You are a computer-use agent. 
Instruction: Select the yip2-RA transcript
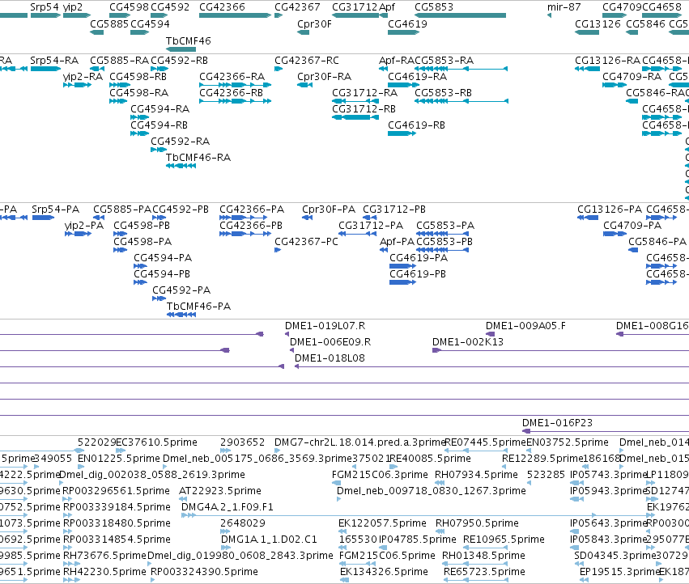pyautogui.click(x=78, y=85)
